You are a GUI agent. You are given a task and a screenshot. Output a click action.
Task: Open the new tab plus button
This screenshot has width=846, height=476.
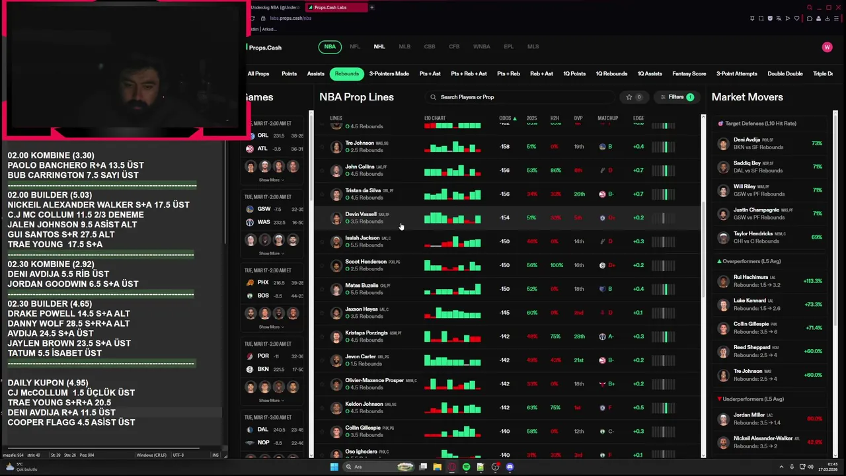point(372,7)
